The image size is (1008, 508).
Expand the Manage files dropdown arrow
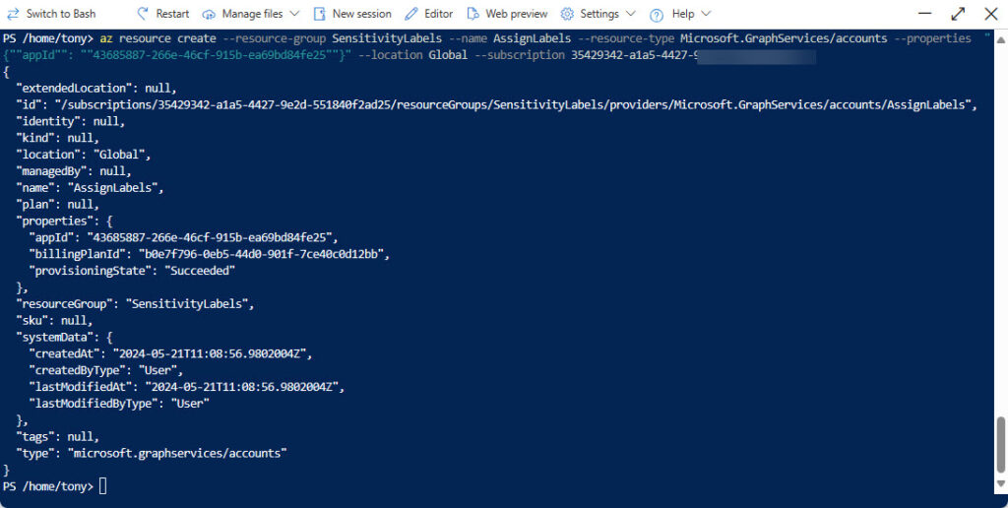294,14
